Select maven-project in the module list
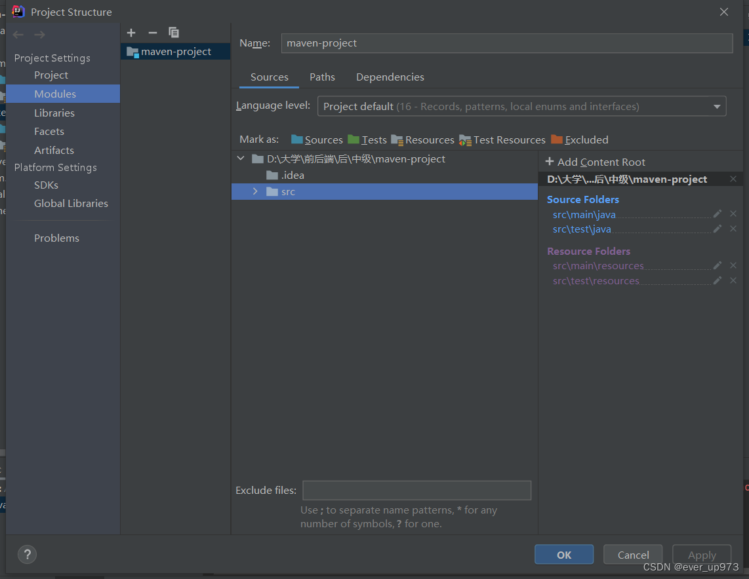This screenshot has width=749, height=579. click(175, 52)
